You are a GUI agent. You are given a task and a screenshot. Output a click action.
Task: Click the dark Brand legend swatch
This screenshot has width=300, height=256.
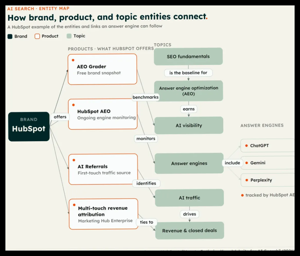(10, 36)
